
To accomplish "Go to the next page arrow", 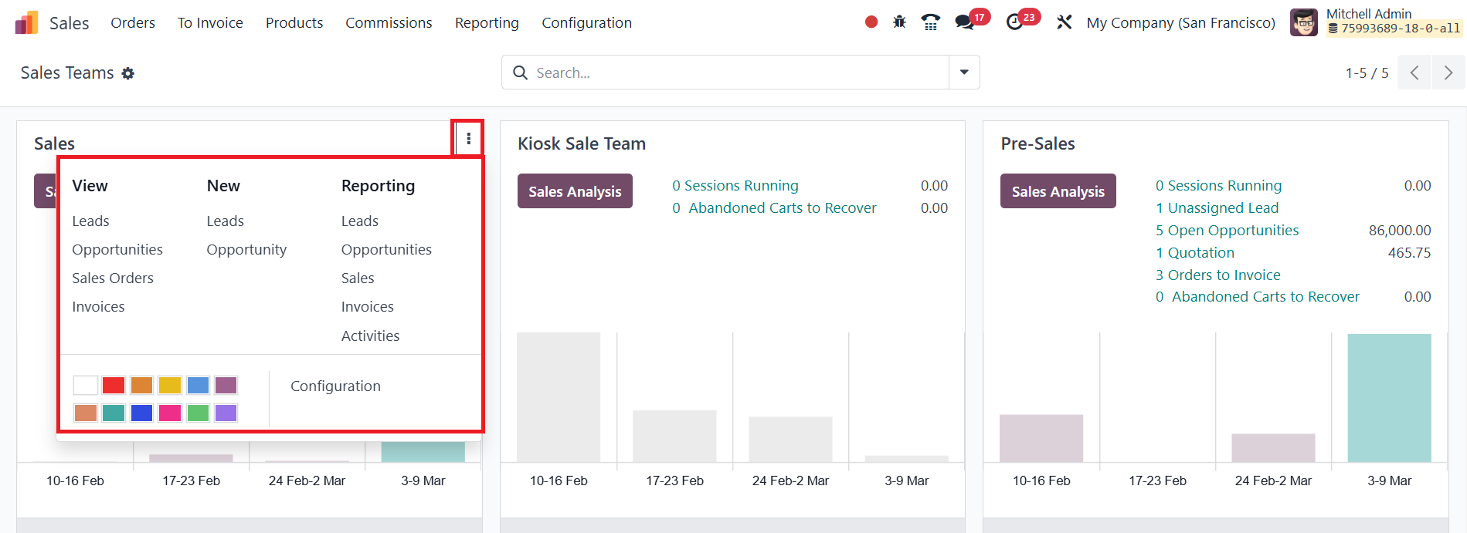I will (1448, 73).
